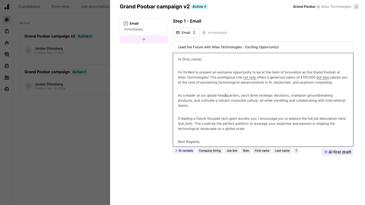The image size is (365, 205).
Task: Switch to the Candidates tab
Action: tap(29, 6)
